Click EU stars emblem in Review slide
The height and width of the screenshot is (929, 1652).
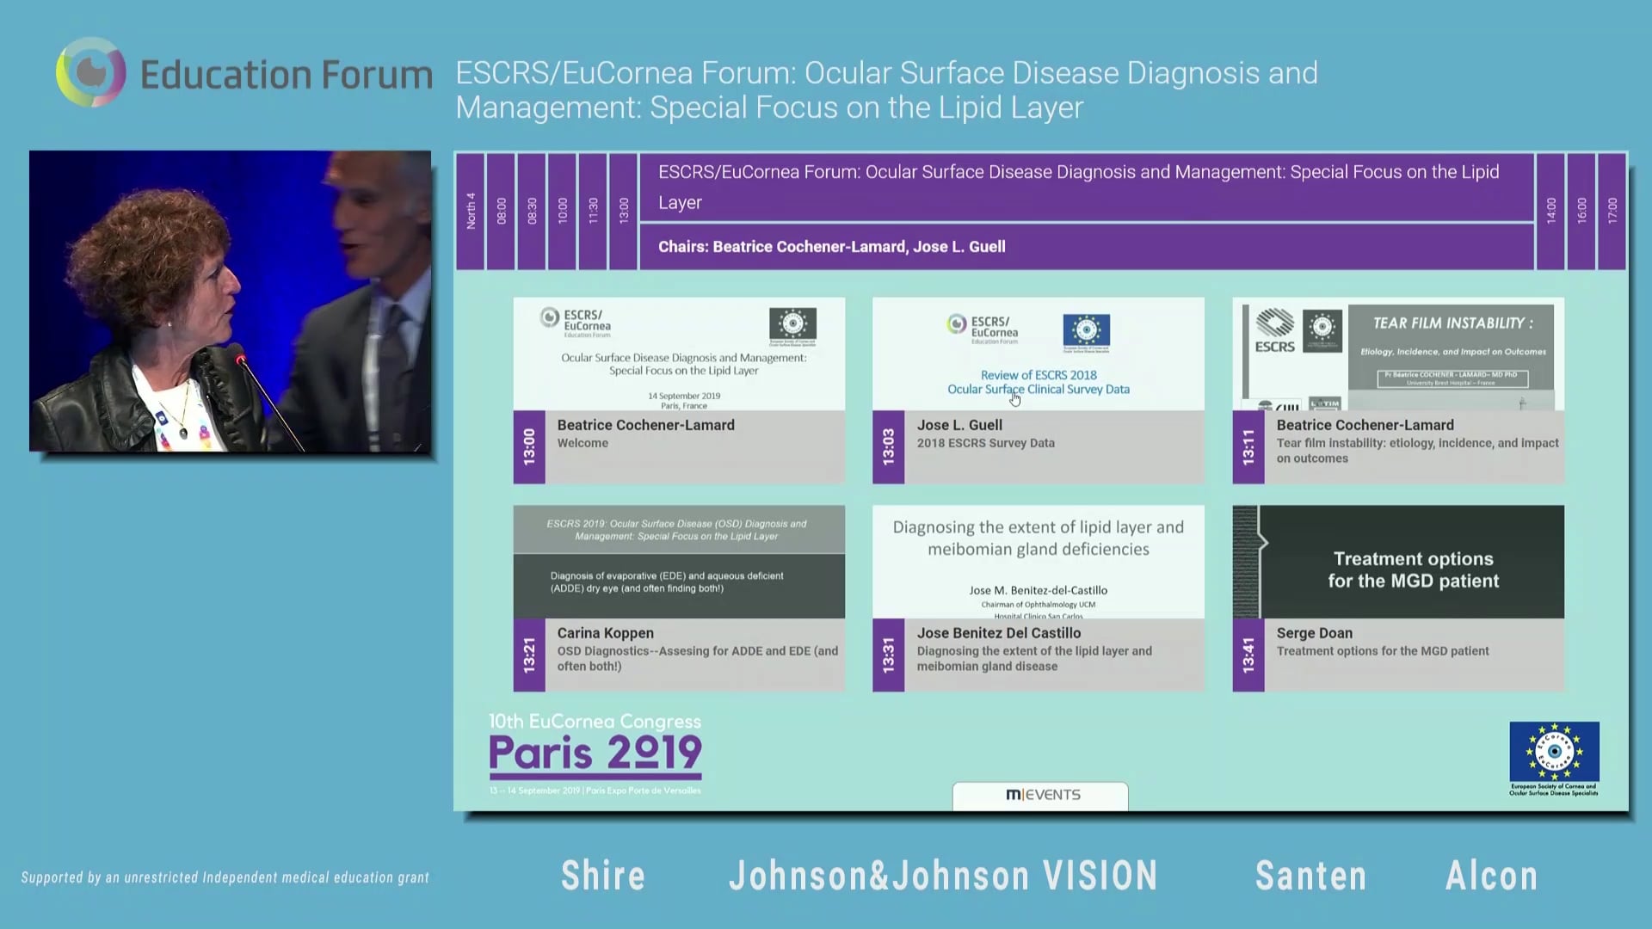pos(1086,333)
